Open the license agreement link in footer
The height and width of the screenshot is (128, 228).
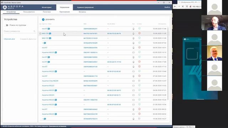click(x=58, y=127)
